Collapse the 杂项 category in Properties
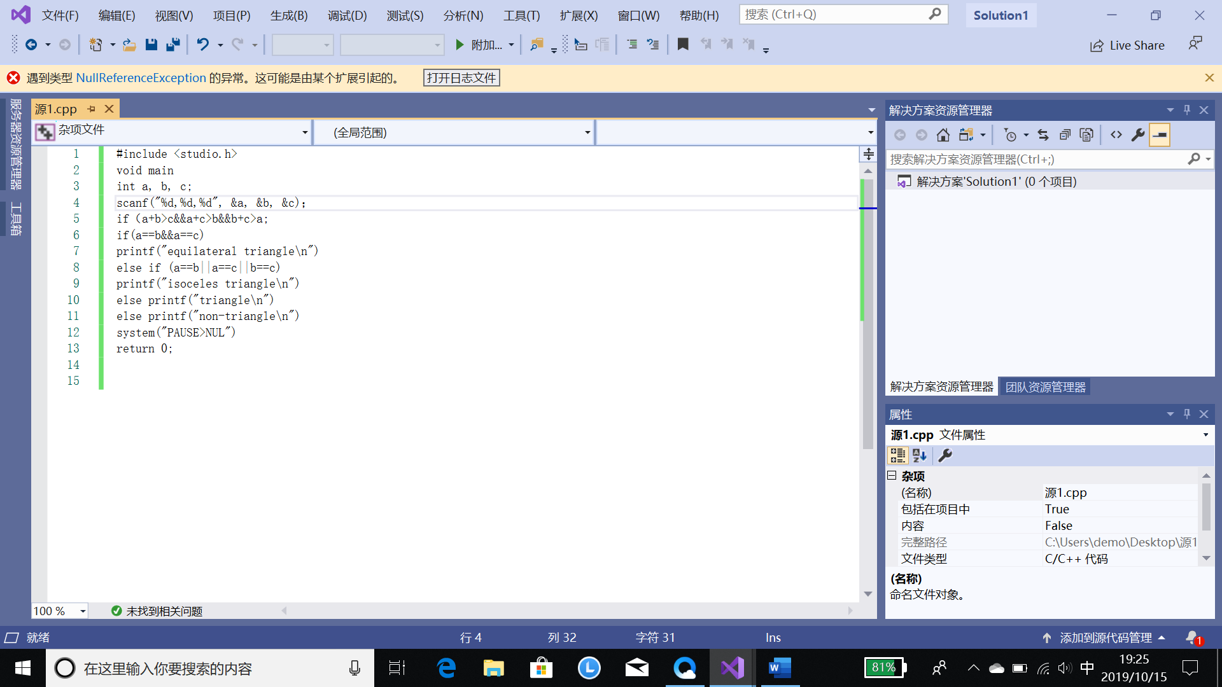The image size is (1222, 687). 892,476
